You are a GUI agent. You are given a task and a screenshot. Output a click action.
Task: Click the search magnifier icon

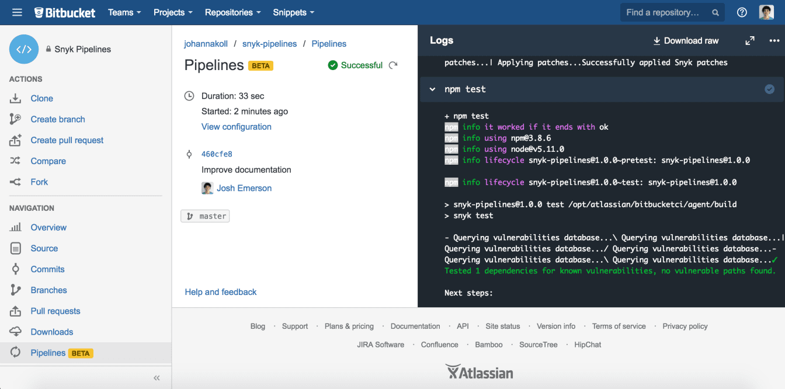click(x=715, y=12)
